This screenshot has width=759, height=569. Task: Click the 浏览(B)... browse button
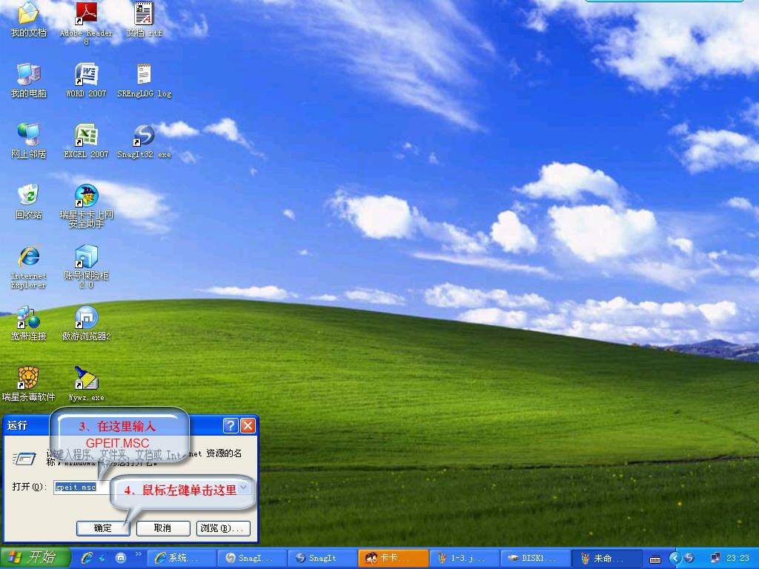(223, 528)
